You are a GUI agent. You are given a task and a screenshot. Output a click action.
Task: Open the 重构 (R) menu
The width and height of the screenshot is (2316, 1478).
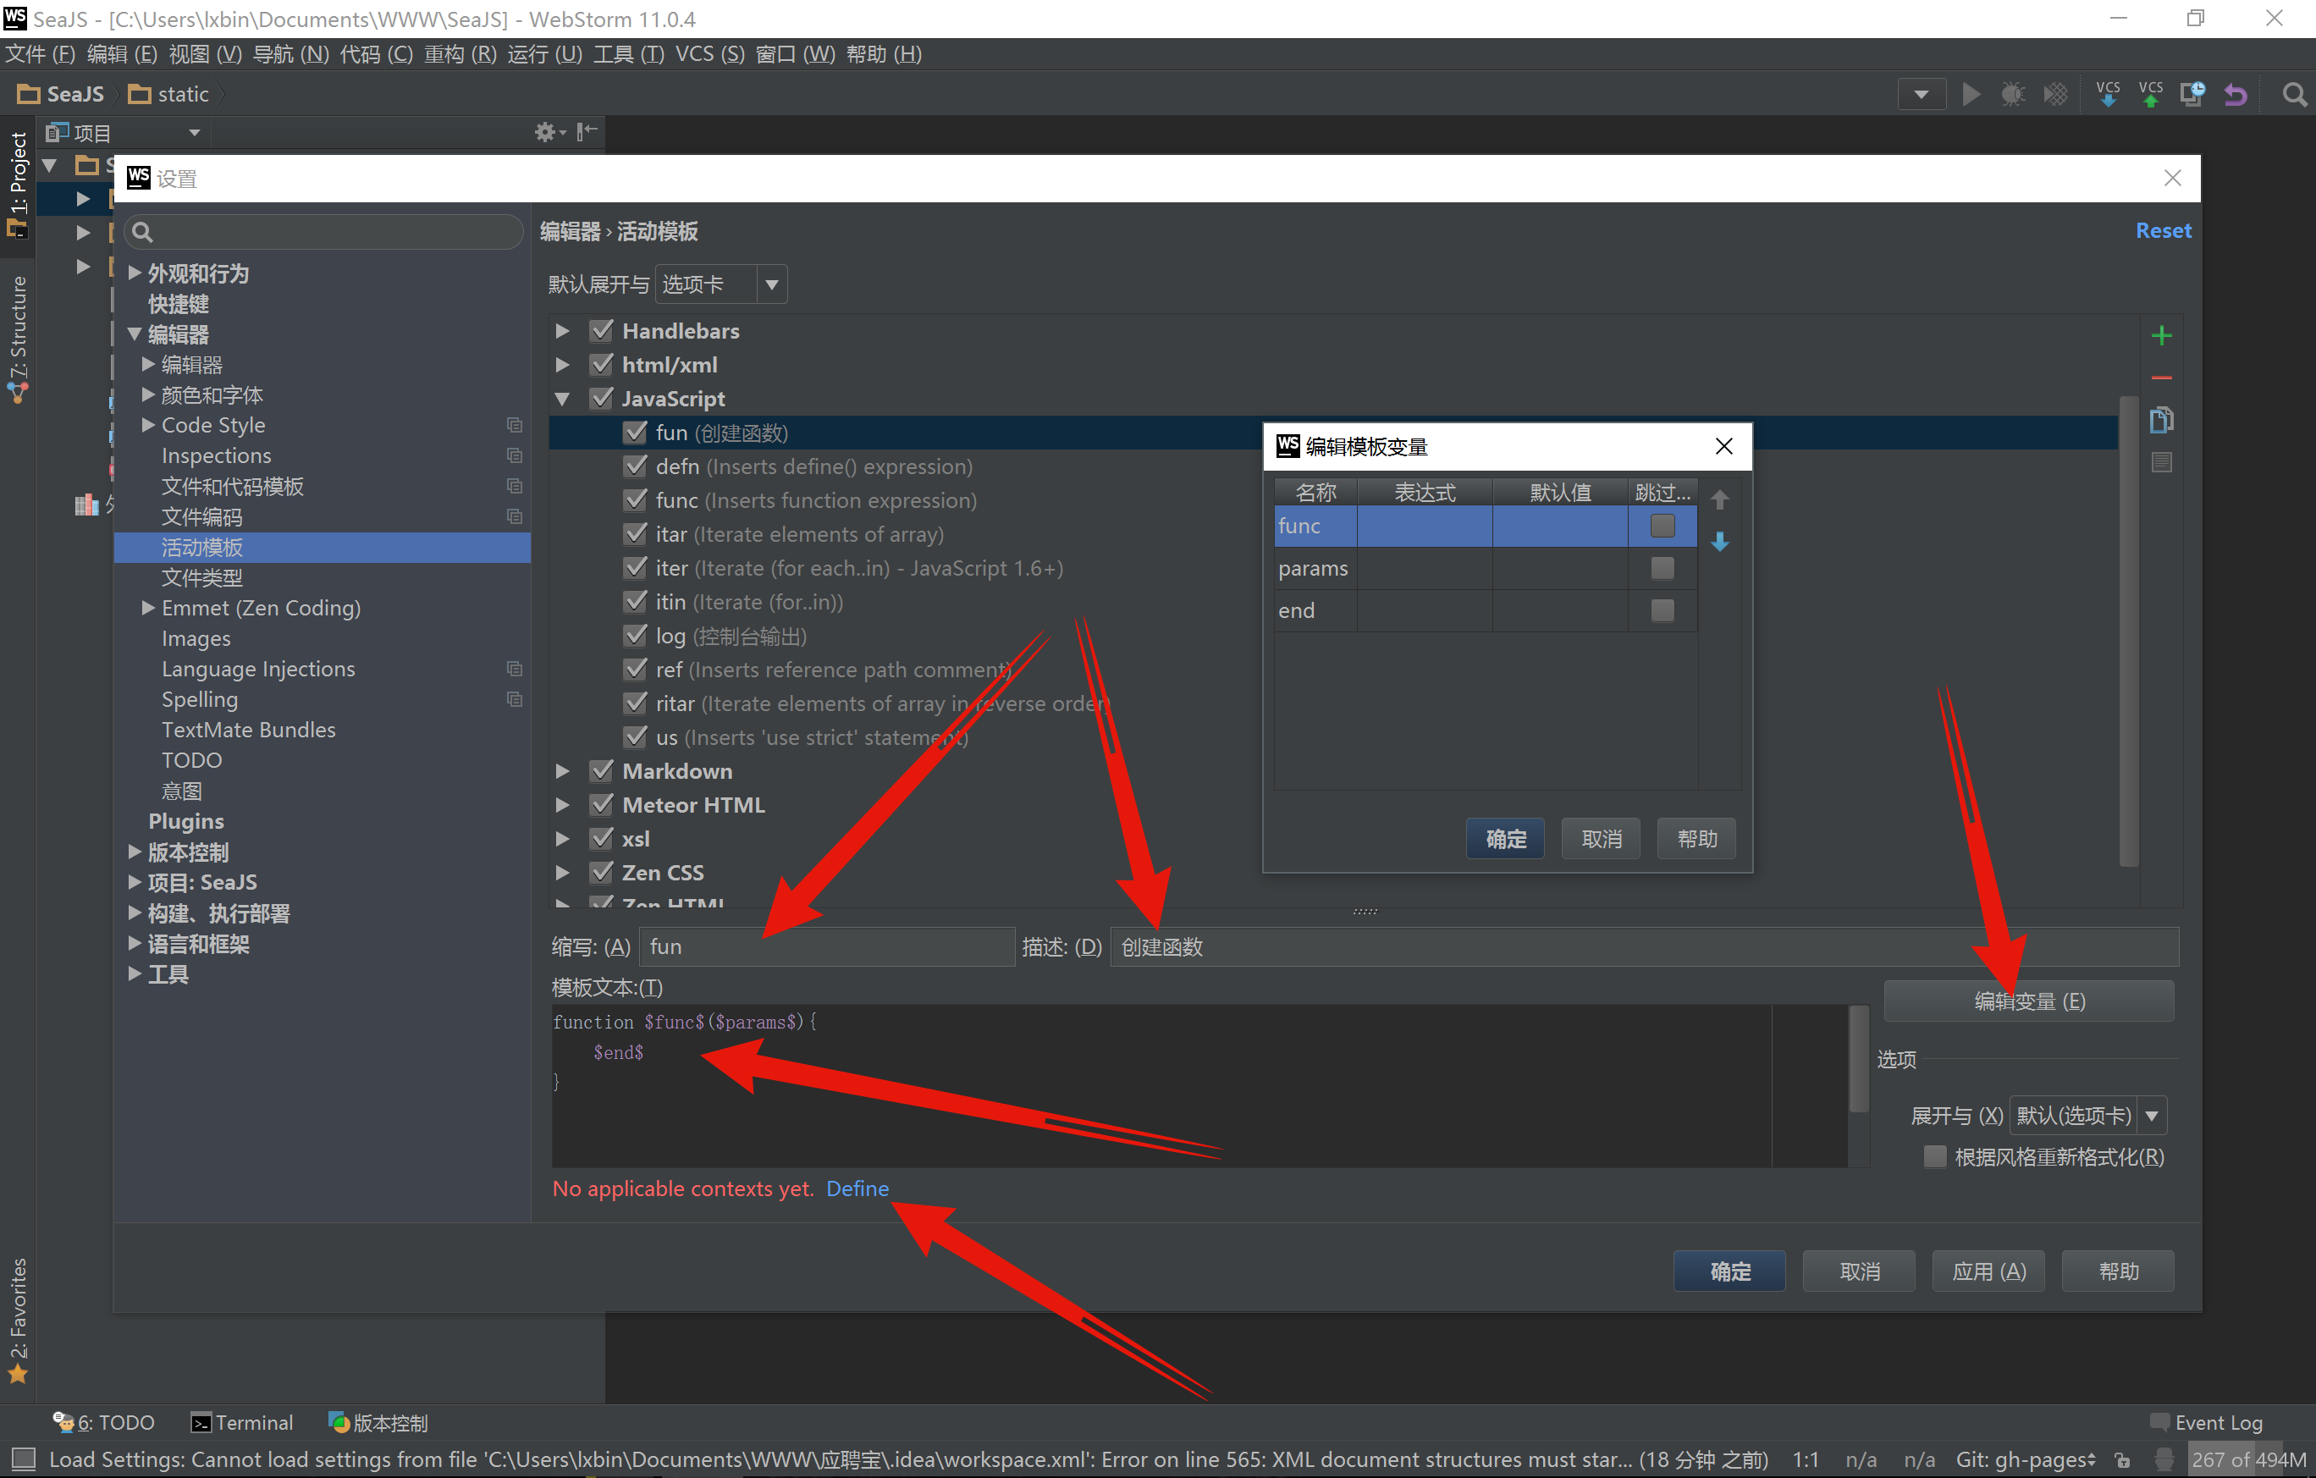460,54
